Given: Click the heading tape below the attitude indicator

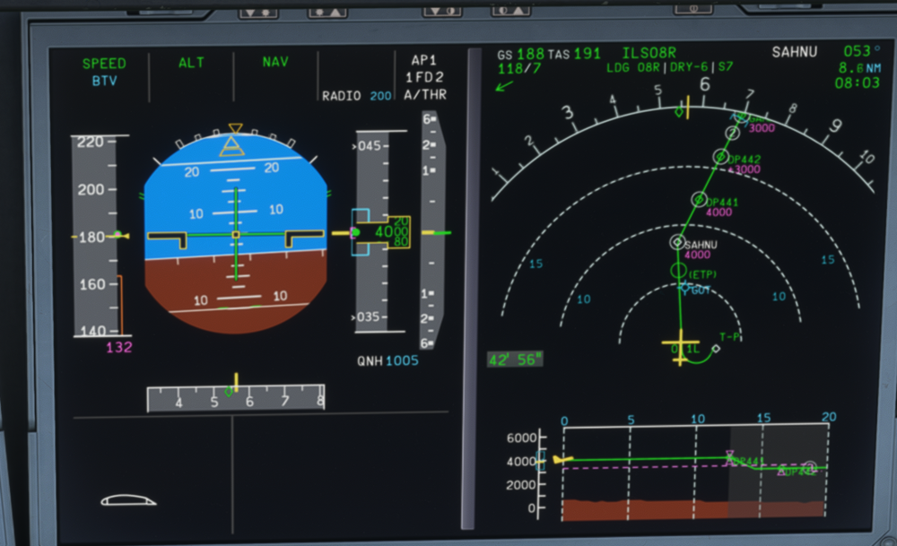Looking at the screenshot, I should (x=236, y=399).
